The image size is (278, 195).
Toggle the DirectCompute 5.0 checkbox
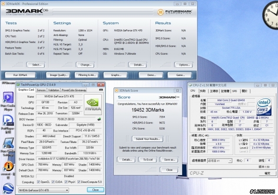pyautogui.click(x=79, y=182)
